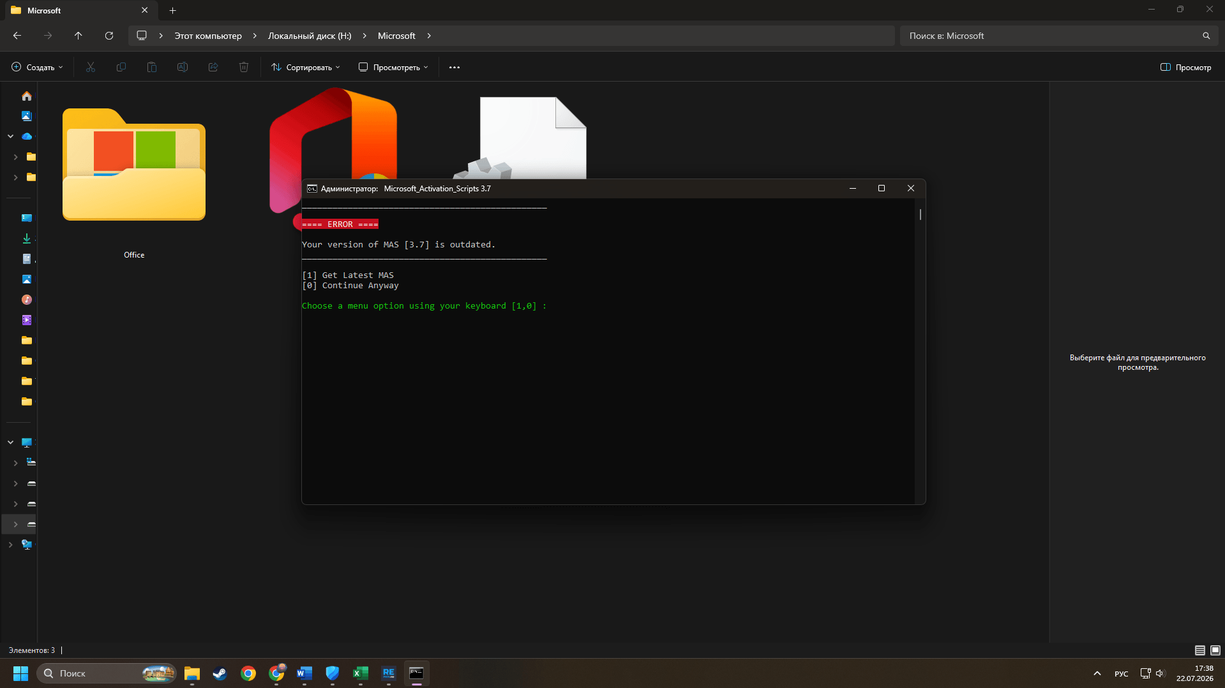Open the Documents quick access shortcut
The image size is (1225, 688).
(x=26, y=259)
